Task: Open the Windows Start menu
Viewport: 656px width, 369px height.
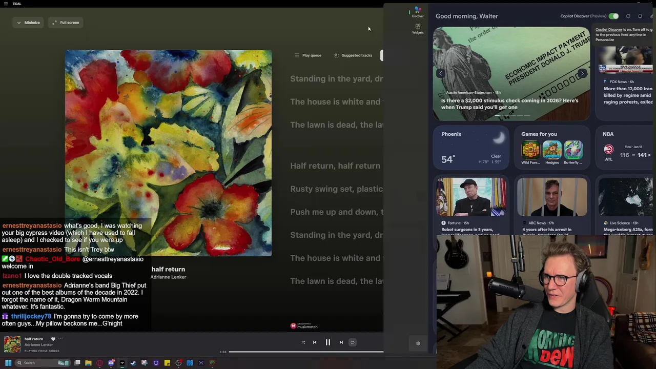Action: pos(8,363)
